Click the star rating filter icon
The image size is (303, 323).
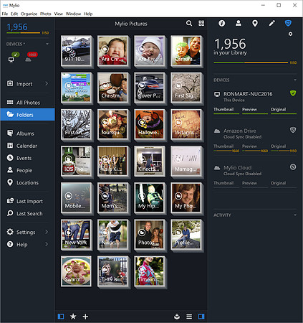73,317
